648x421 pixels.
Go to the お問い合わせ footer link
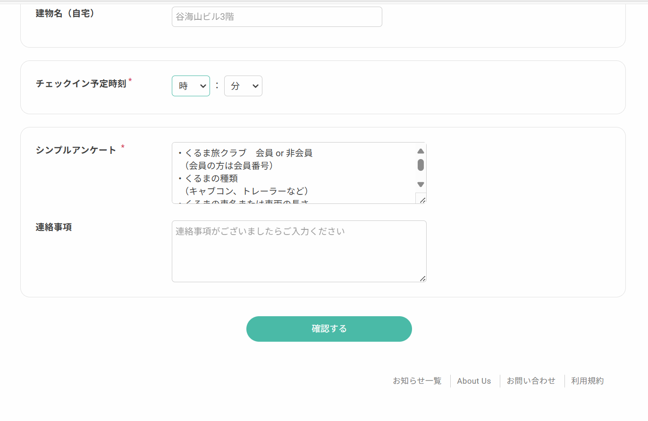(531, 381)
